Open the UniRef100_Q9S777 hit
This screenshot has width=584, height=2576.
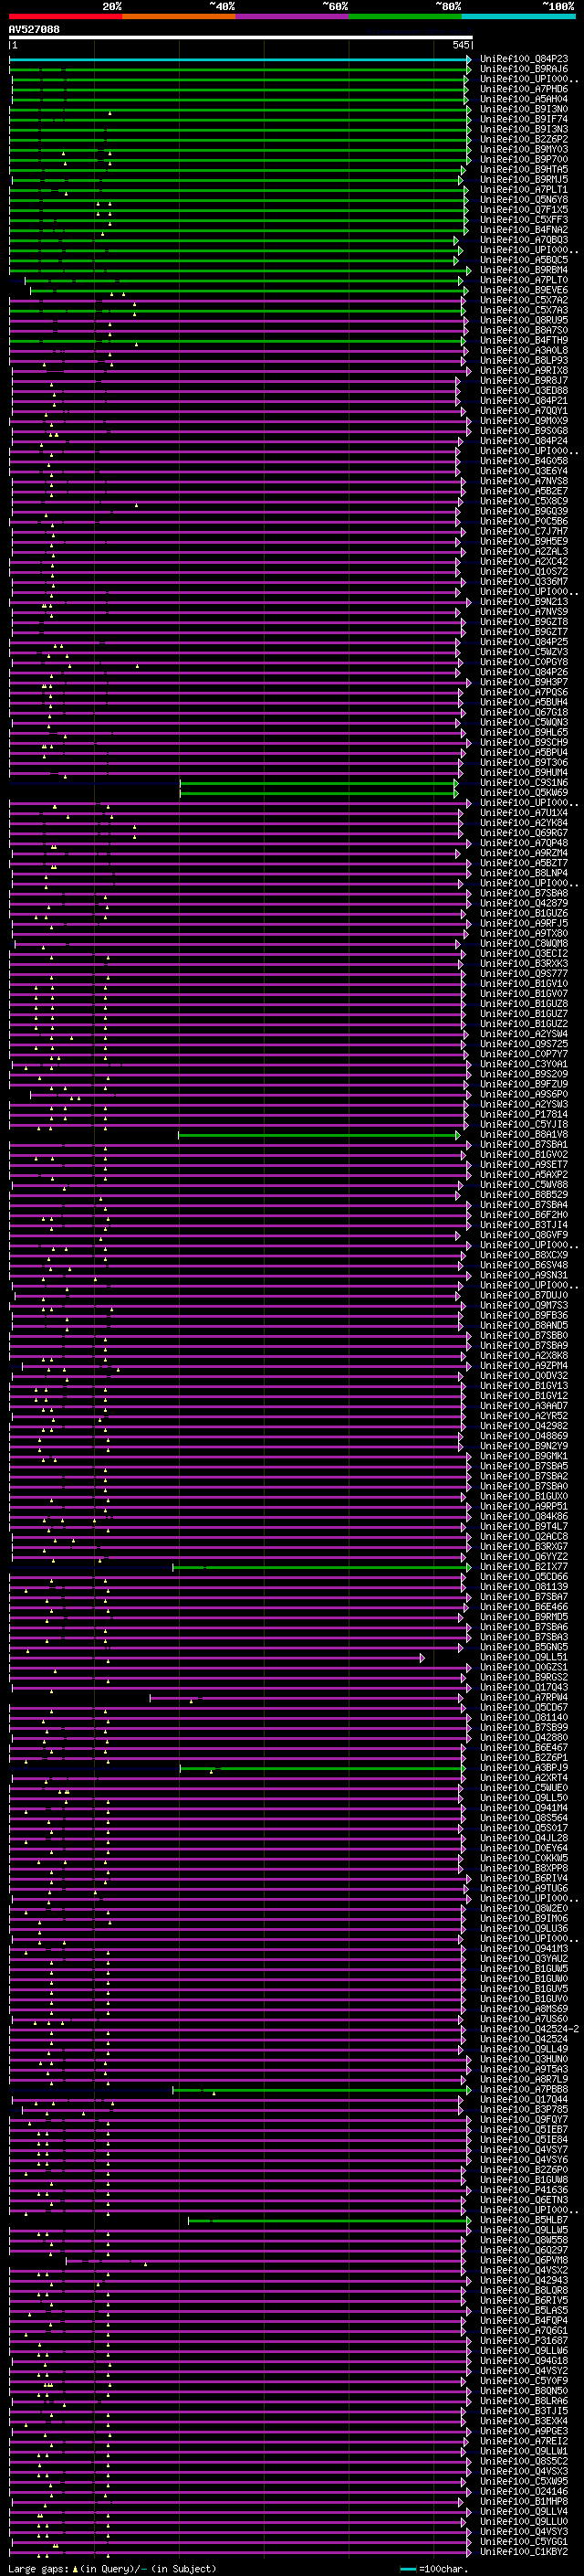click(x=524, y=974)
